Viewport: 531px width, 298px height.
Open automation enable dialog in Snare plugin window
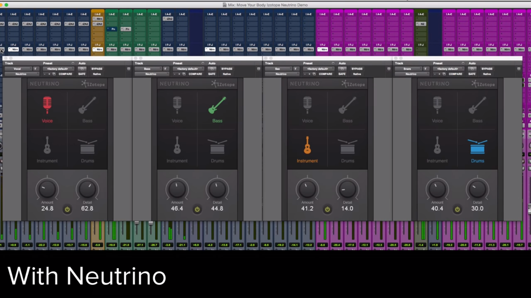(472, 69)
